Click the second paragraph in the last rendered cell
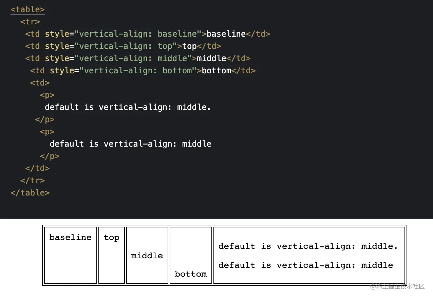Viewport: 433px width, 298px height. point(305,265)
